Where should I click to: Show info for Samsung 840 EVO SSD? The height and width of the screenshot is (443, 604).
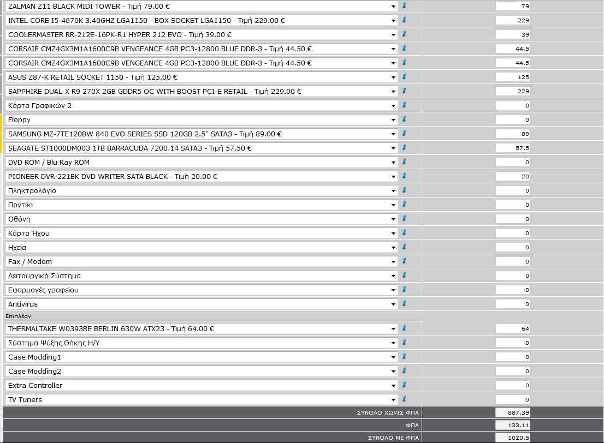(x=404, y=133)
